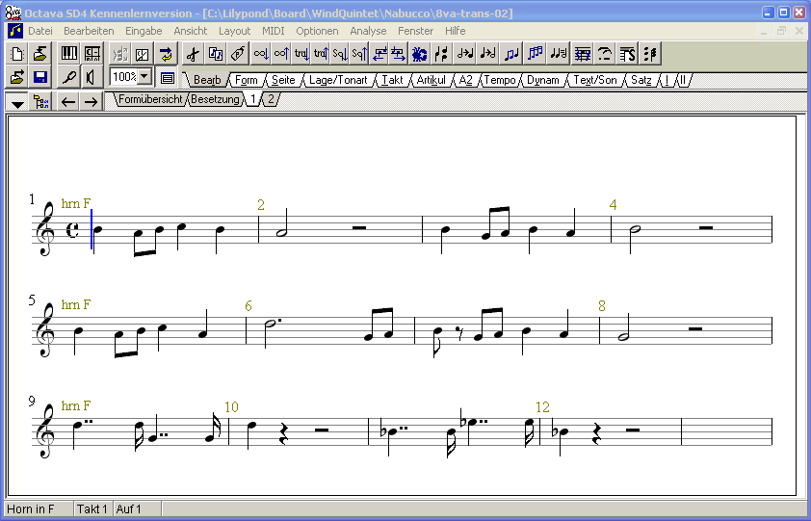Image resolution: width=811 pixels, height=521 pixels.
Task: Click the blue beamed note group icon
Action: click(535, 54)
